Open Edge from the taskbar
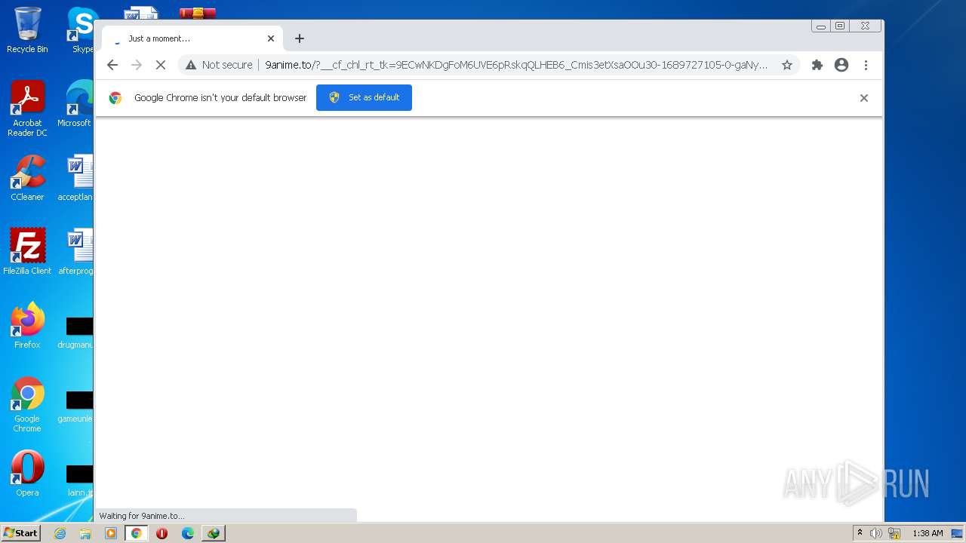 [x=187, y=533]
